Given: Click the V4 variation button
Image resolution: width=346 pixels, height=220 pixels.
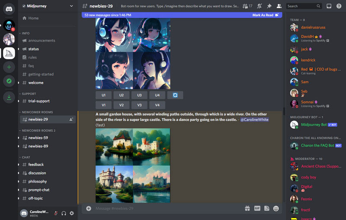Looking at the screenshot, I should pyautogui.click(x=157, y=105).
